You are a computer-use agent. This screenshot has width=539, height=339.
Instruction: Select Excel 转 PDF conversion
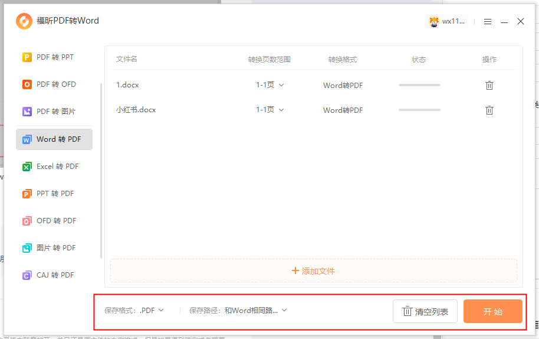(x=54, y=167)
